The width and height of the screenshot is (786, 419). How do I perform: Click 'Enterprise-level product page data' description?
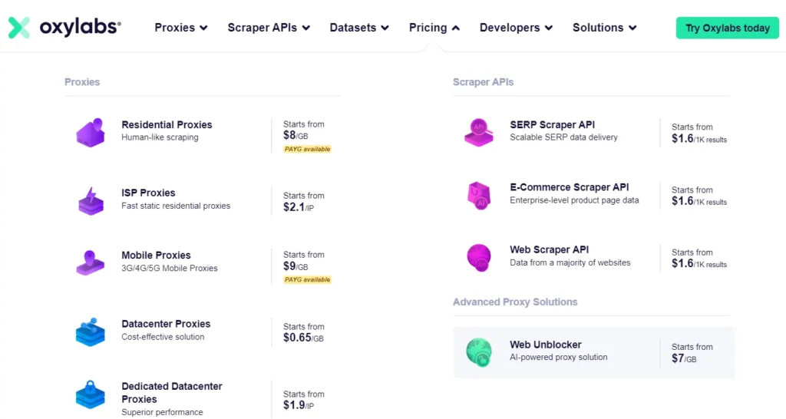tap(574, 200)
